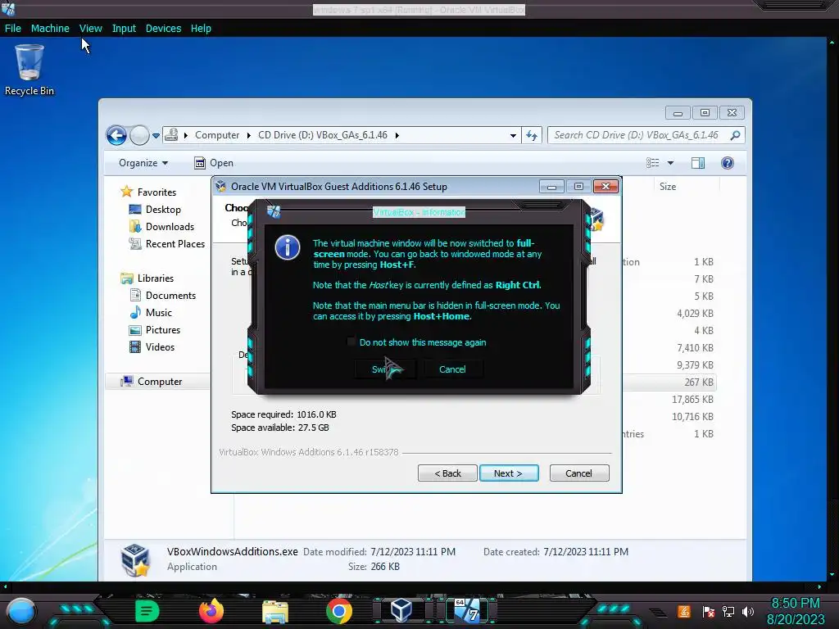Click the volume speaker tray icon
The width and height of the screenshot is (839, 629).
point(747,611)
